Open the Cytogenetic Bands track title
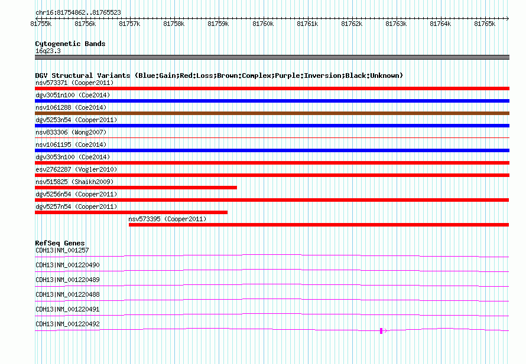 click(x=70, y=44)
